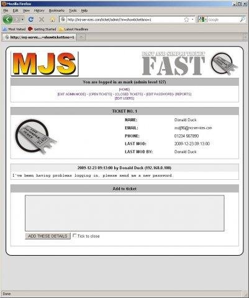
Task: Click the Firefox icon in title bar
Action: [4, 4]
